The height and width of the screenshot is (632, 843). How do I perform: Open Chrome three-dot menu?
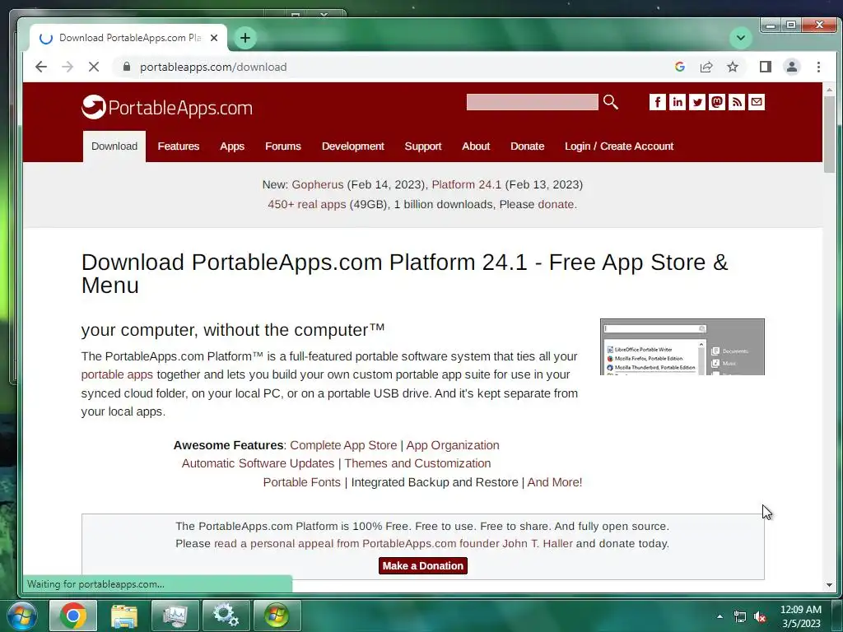[818, 67]
